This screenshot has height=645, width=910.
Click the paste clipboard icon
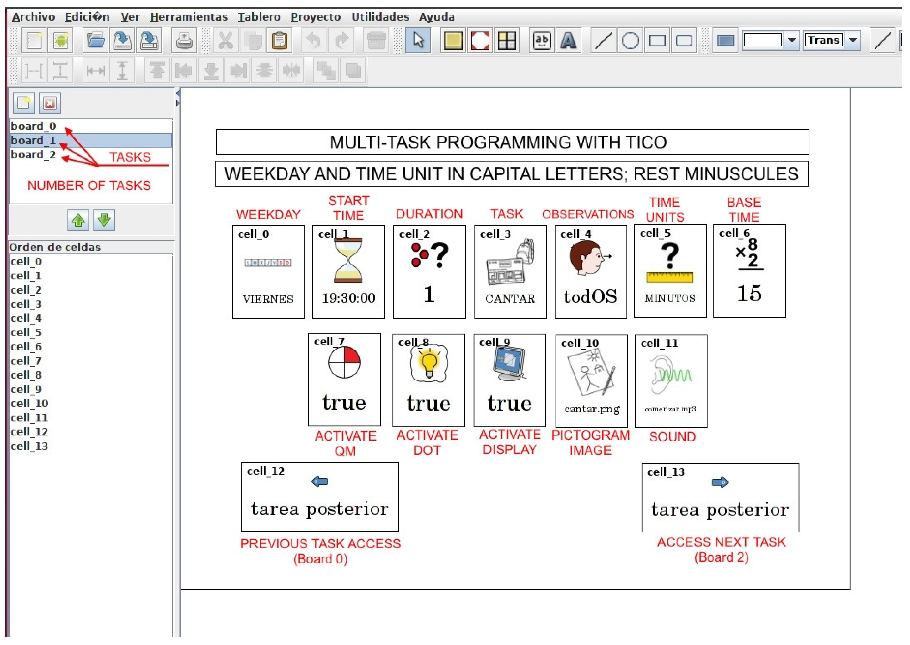pyautogui.click(x=280, y=40)
